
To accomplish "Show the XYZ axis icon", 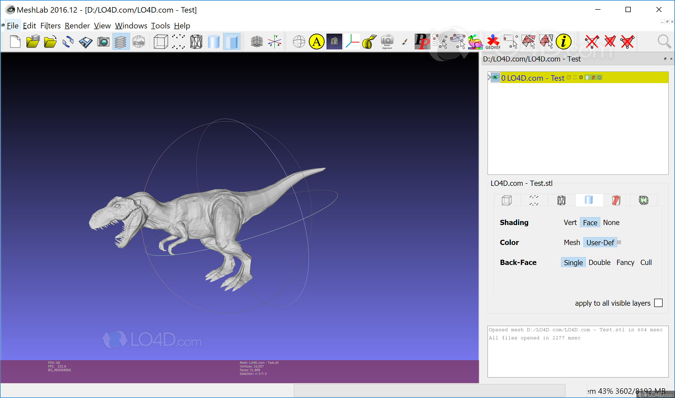I will [274, 42].
